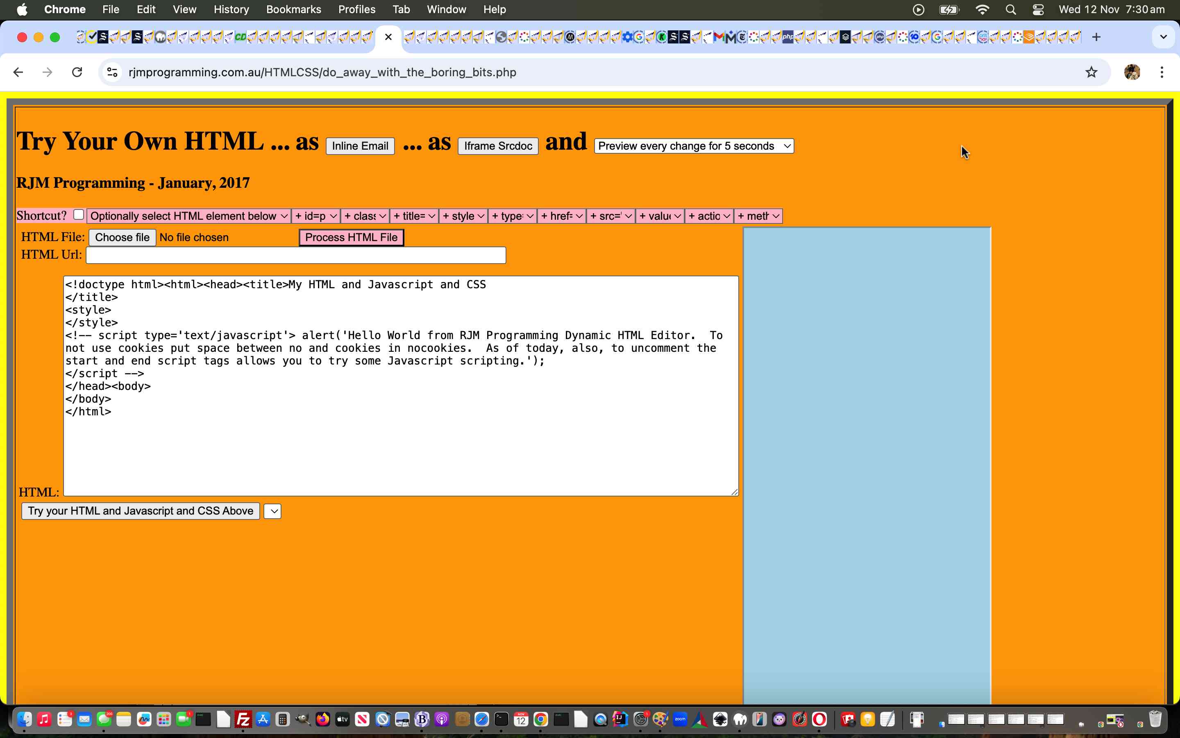Open the Bookmarks menu
1180x738 pixels.
coord(293,9)
